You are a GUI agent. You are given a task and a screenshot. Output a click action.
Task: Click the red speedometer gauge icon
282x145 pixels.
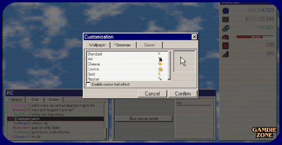tap(225, 37)
